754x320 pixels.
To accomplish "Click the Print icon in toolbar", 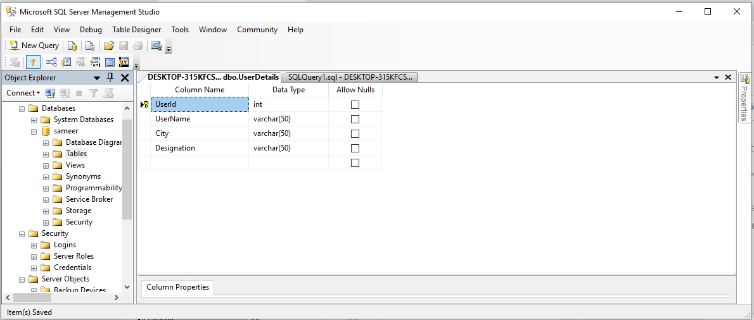I will [138, 46].
